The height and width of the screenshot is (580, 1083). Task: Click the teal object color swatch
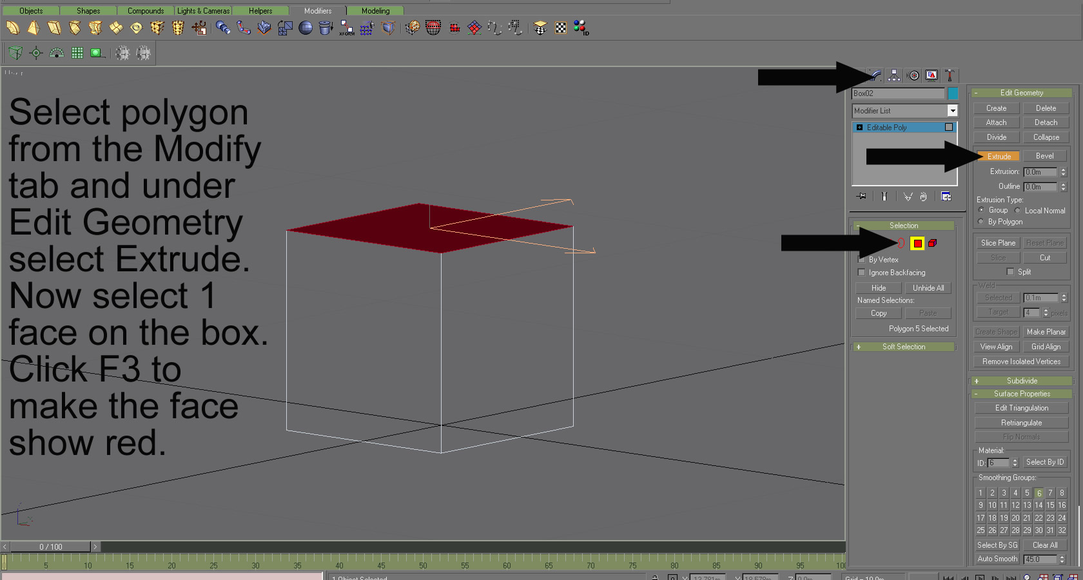[x=953, y=93]
